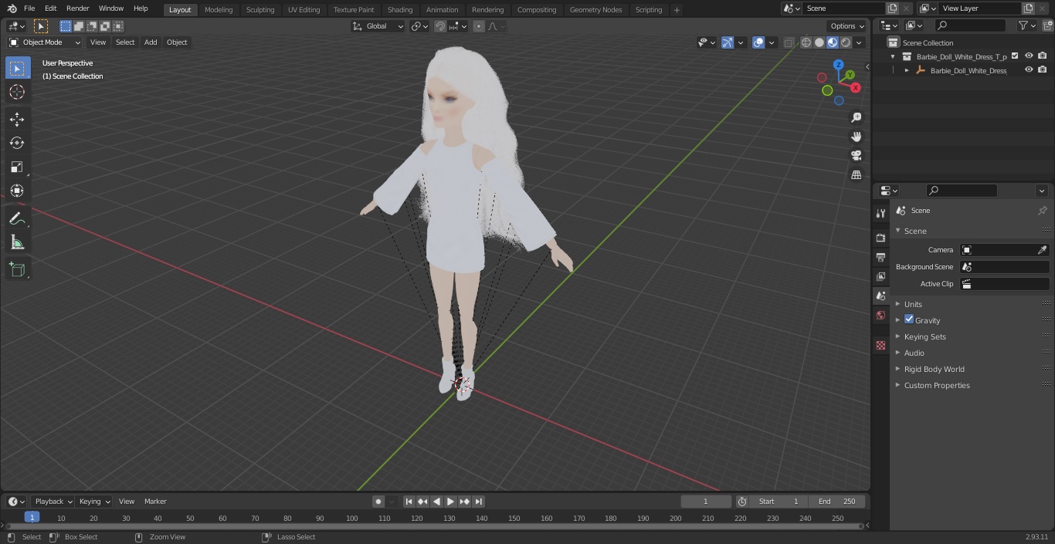1055x544 pixels.
Task: Switch to solid viewport shading
Action: [819, 42]
